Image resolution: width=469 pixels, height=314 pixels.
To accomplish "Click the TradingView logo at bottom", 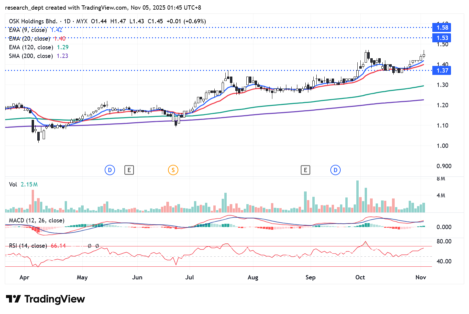I will pos(45,299).
